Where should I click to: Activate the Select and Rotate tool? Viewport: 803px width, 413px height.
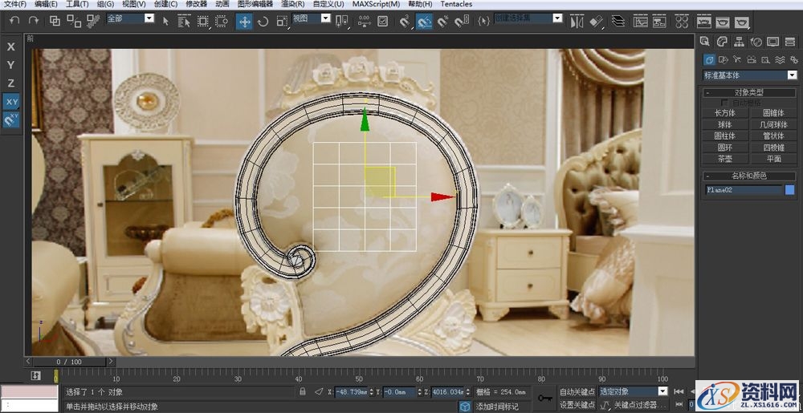coord(263,21)
